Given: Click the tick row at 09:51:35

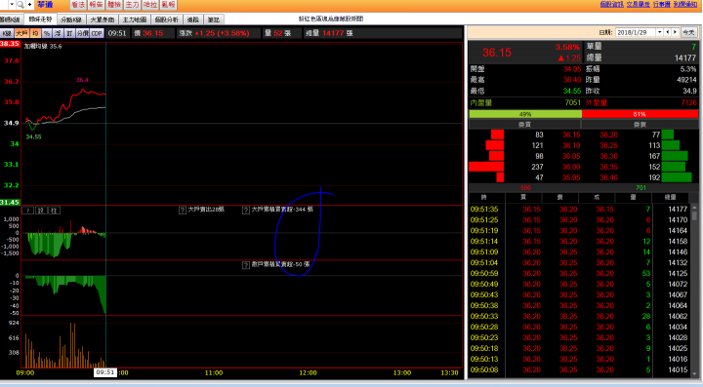Looking at the screenshot, I should (x=579, y=209).
